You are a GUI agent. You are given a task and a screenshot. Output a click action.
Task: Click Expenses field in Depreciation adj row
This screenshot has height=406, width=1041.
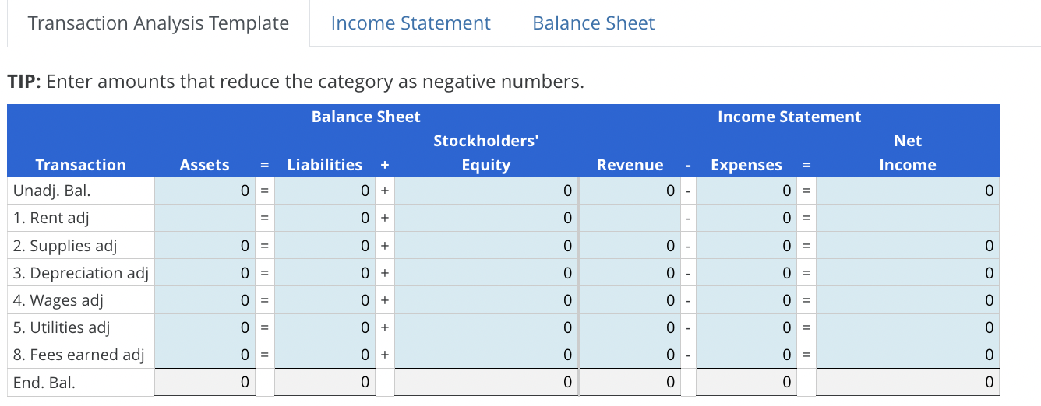(x=747, y=273)
